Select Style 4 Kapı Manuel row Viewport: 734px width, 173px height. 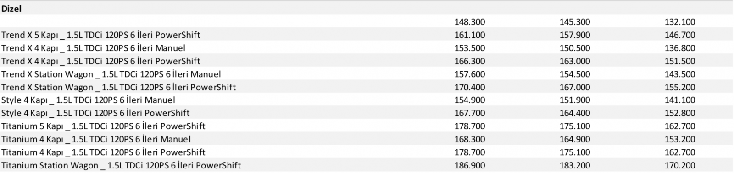(x=367, y=100)
